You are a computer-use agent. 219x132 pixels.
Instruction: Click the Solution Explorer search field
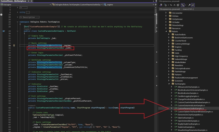point(188,9)
